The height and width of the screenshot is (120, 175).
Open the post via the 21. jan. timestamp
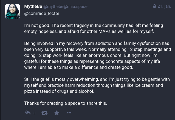164,6
